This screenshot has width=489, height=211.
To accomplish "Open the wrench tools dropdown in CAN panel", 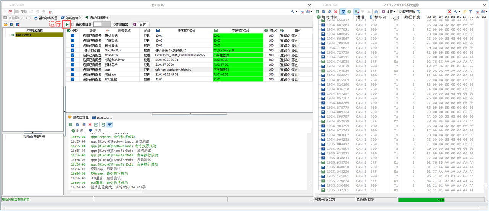I will 457,12.
